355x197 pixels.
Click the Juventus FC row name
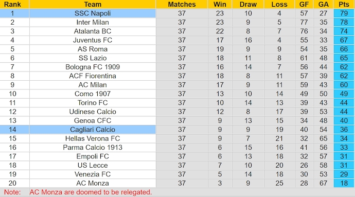click(x=93, y=40)
